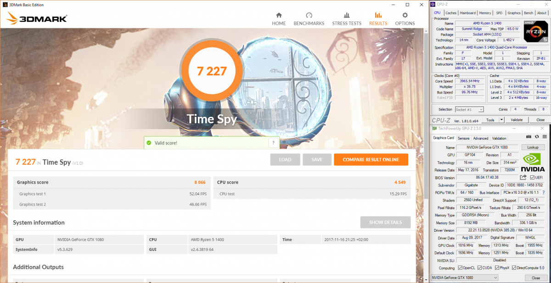Click the GPU-Z bus interface question mark
This screenshot has width=551, height=283.
tap(544, 193)
